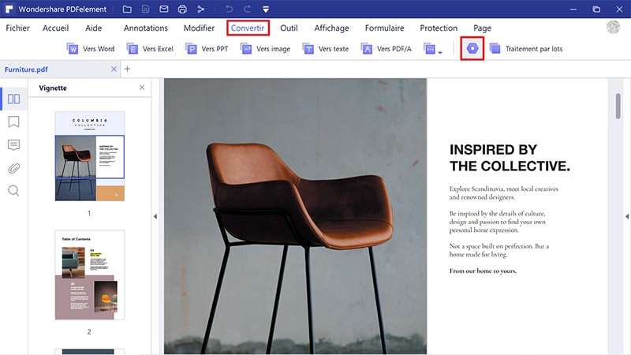This screenshot has height=355, width=631.
Task: Open the bookmarks panel icon
Action: pos(13,121)
